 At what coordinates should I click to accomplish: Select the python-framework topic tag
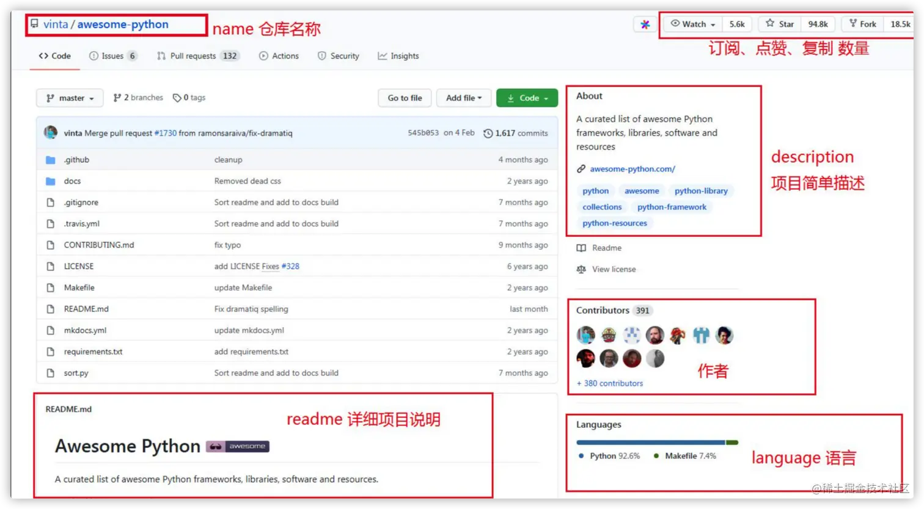pos(672,208)
